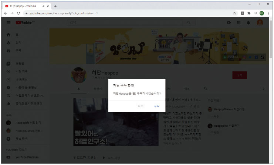Bookmark this page with the star icon

pos(234,13)
